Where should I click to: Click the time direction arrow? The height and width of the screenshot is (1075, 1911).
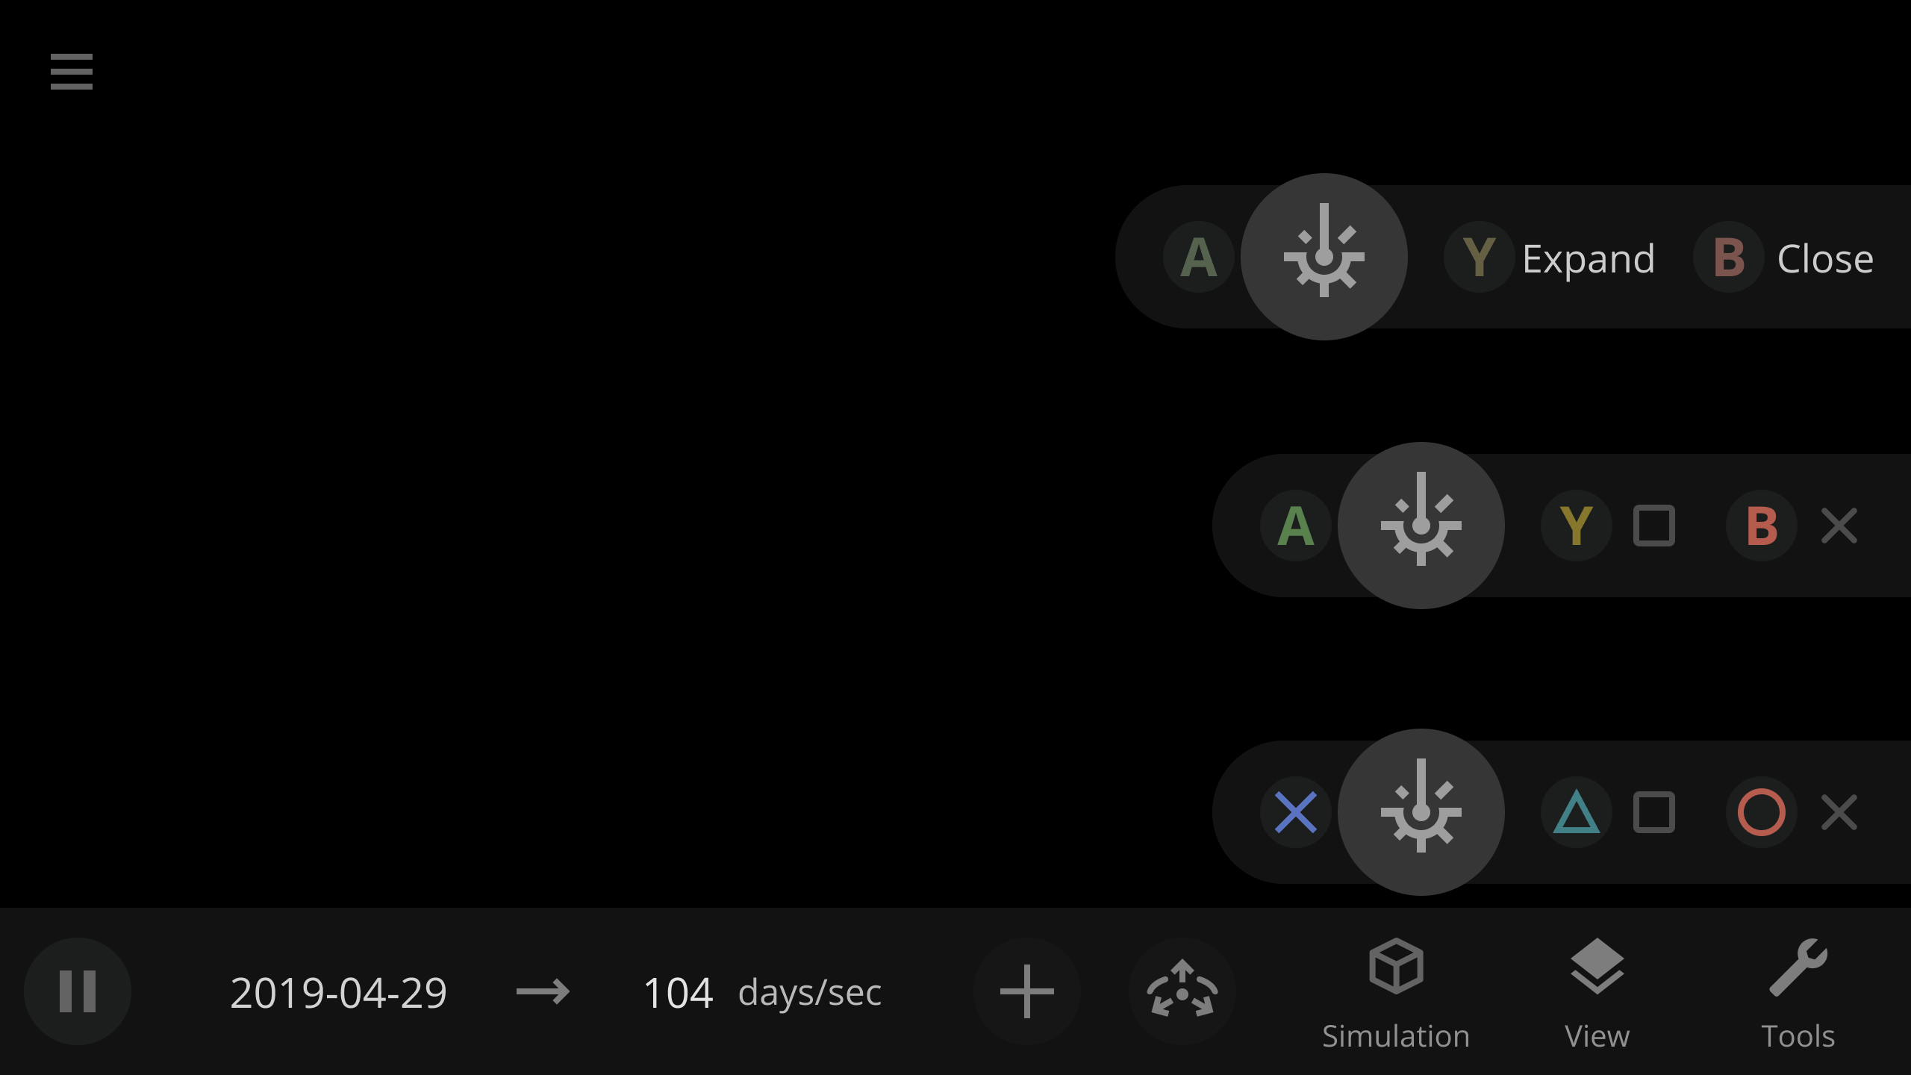[543, 992]
